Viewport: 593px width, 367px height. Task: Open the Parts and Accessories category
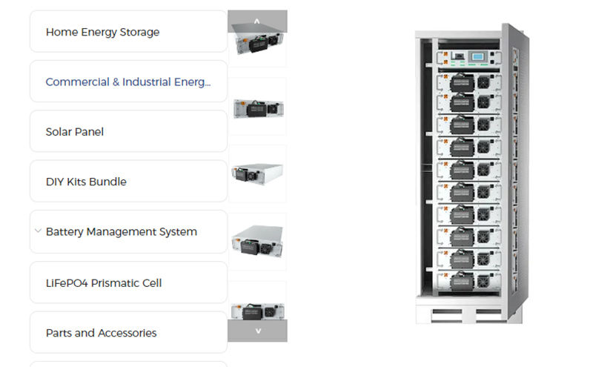tap(127, 333)
